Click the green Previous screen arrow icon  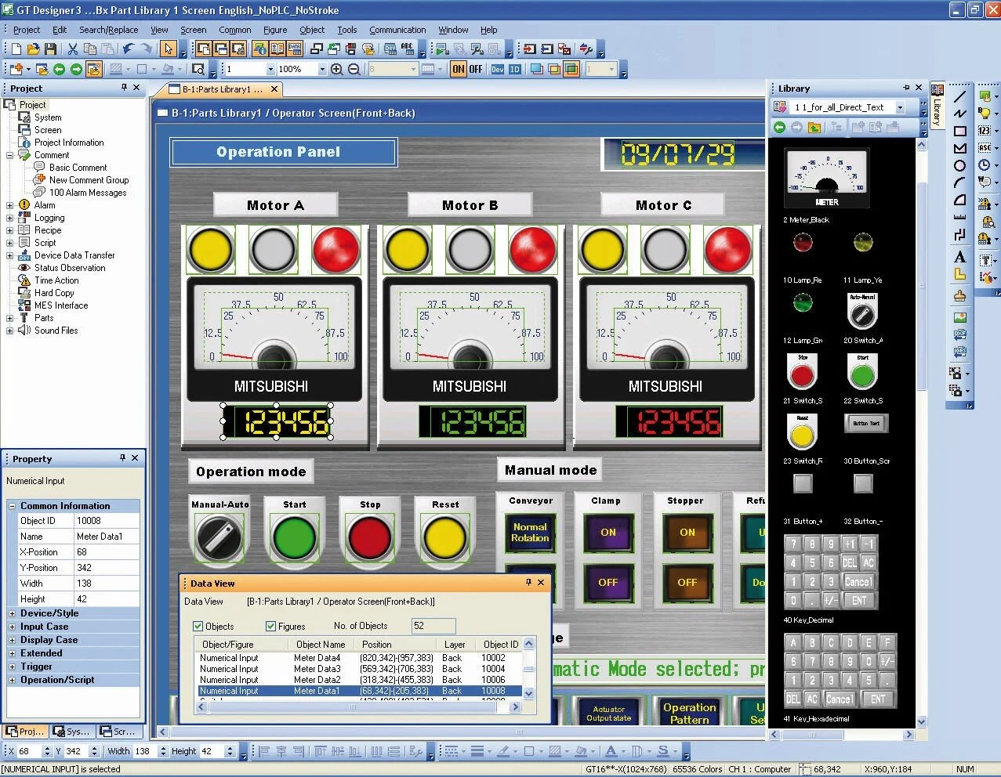[x=59, y=69]
